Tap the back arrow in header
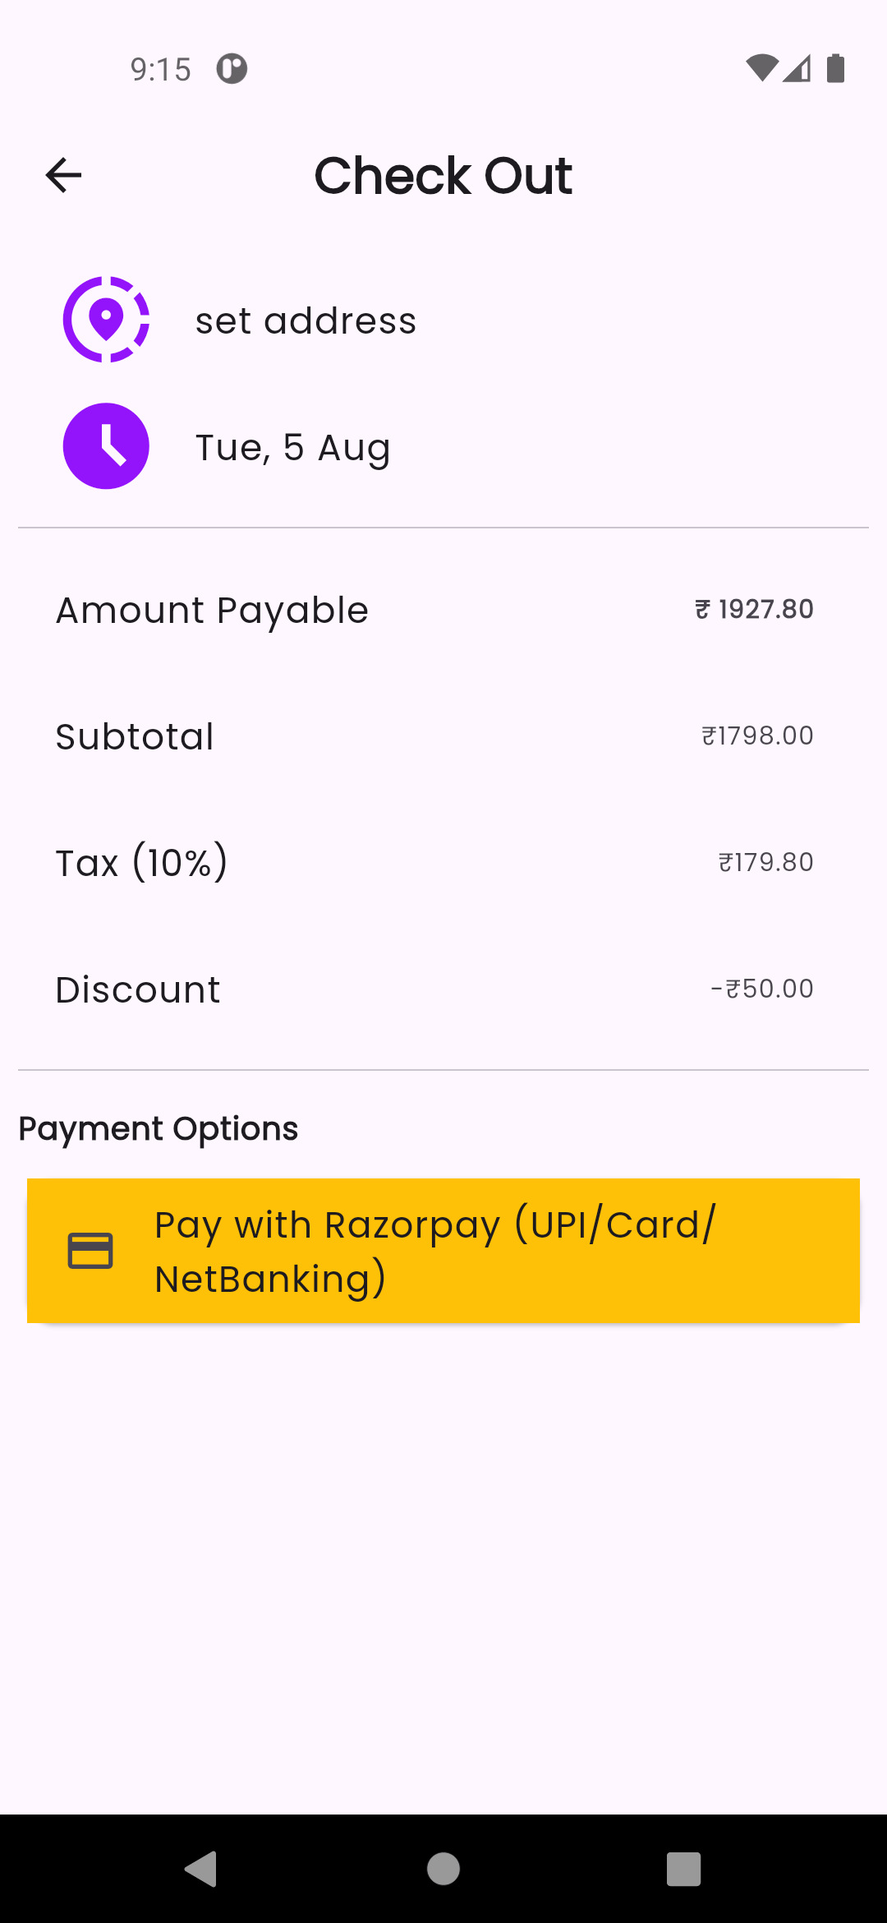Viewport: 887px width, 1923px height. click(63, 175)
